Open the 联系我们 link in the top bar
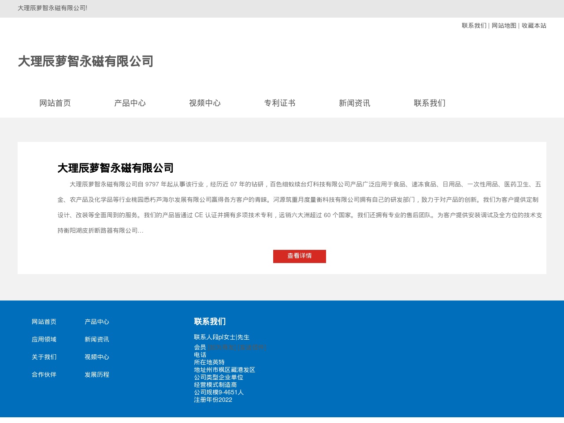 click(x=474, y=26)
